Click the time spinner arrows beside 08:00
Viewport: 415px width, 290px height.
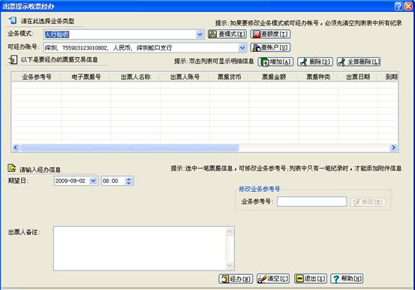(x=128, y=181)
